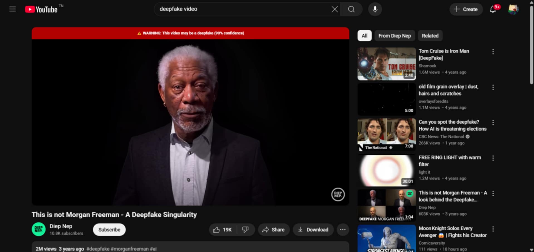Screen dimensions: 534x252
Task: Open title Tom Cruise is Iron Man [DeepFake]
Action: coord(444,54)
